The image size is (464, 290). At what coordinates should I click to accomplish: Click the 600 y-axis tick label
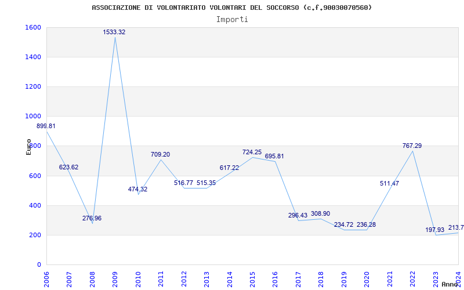coord(34,176)
